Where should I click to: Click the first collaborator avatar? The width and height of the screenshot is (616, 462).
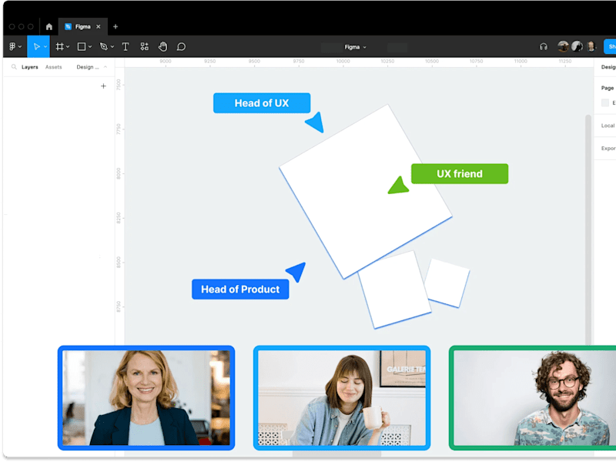click(x=563, y=47)
